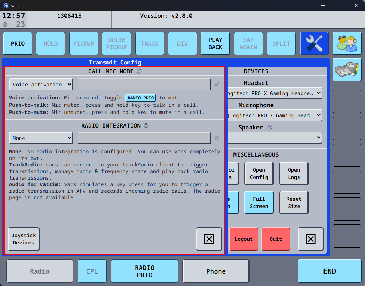Switch to the Phone page
This screenshot has width=365, height=286.
tap(216, 271)
